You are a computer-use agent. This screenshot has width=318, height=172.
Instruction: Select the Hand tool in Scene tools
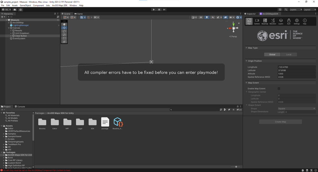[64, 24]
